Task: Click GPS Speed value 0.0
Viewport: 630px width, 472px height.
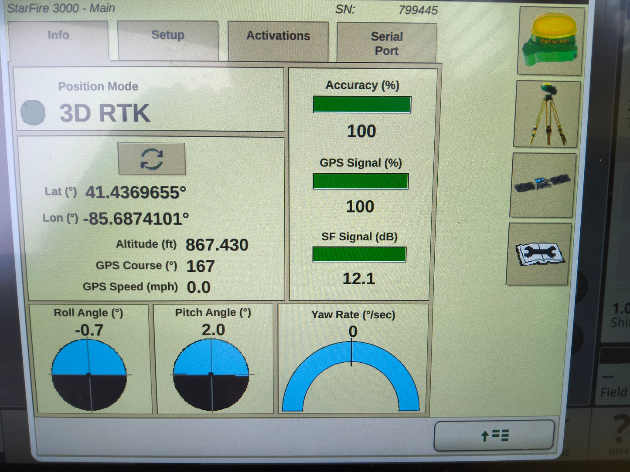Action: click(x=198, y=287)
